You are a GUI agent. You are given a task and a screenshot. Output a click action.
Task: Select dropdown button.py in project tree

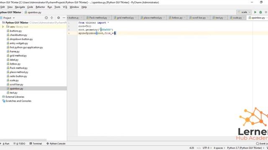tap(21, 39)
